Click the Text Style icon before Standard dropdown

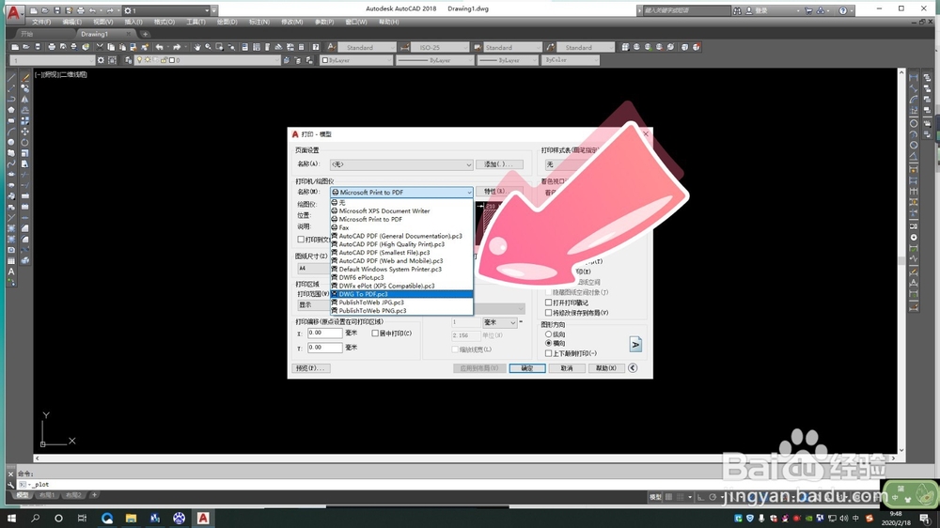coord(331,47)
